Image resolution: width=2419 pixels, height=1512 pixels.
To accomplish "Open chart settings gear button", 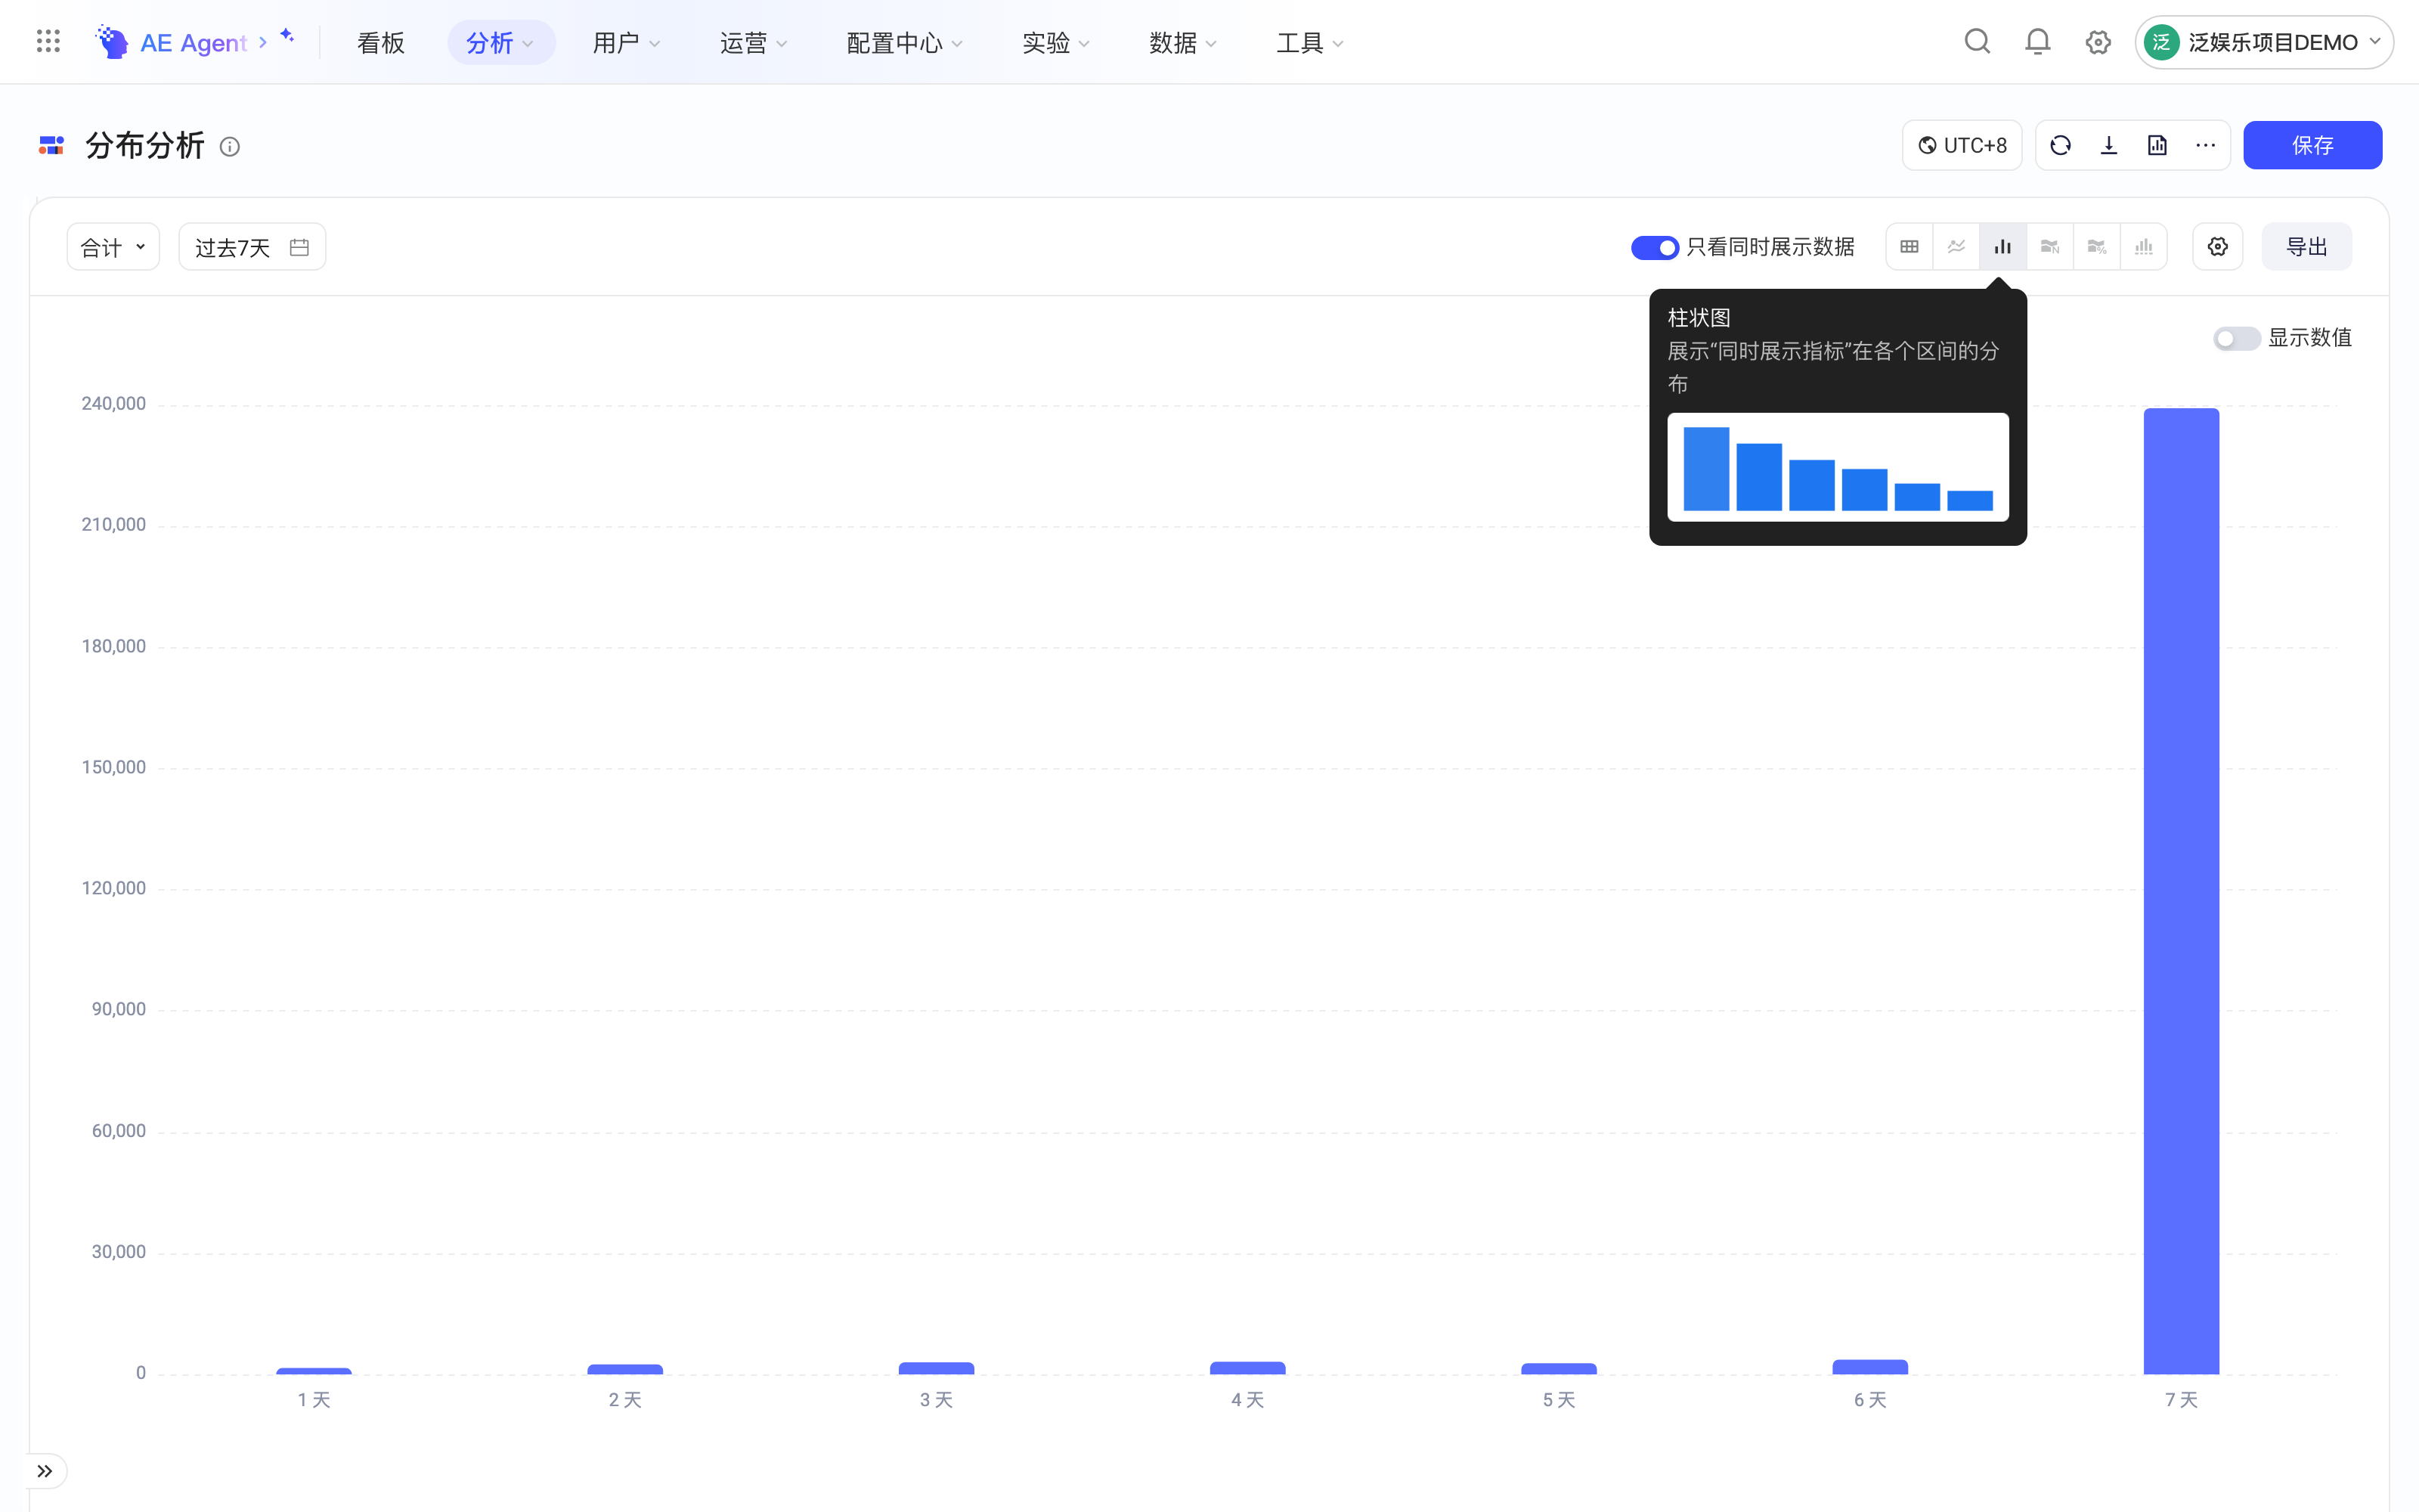I will 2217,247.
